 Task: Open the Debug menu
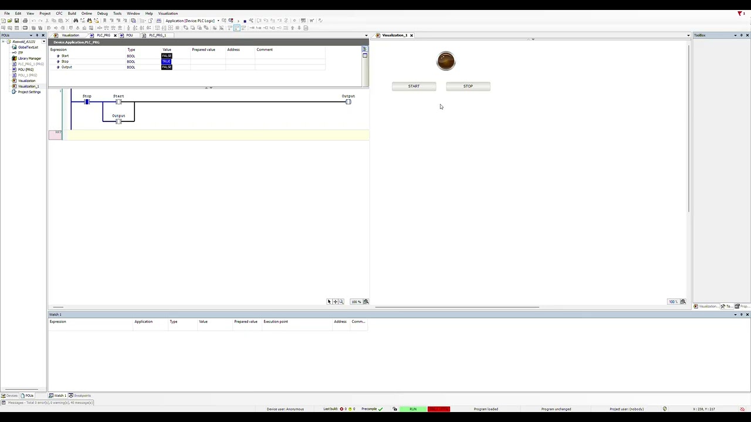pyautogui.click(x=102, y=13)
